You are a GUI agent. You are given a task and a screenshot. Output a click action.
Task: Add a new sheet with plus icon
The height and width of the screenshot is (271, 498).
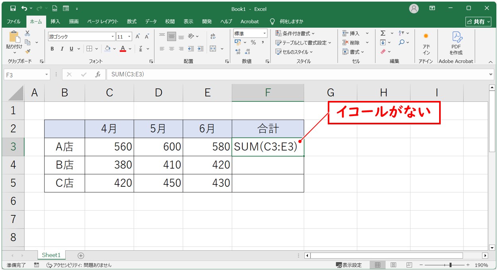pyautogui.click(x=81, y=256)
